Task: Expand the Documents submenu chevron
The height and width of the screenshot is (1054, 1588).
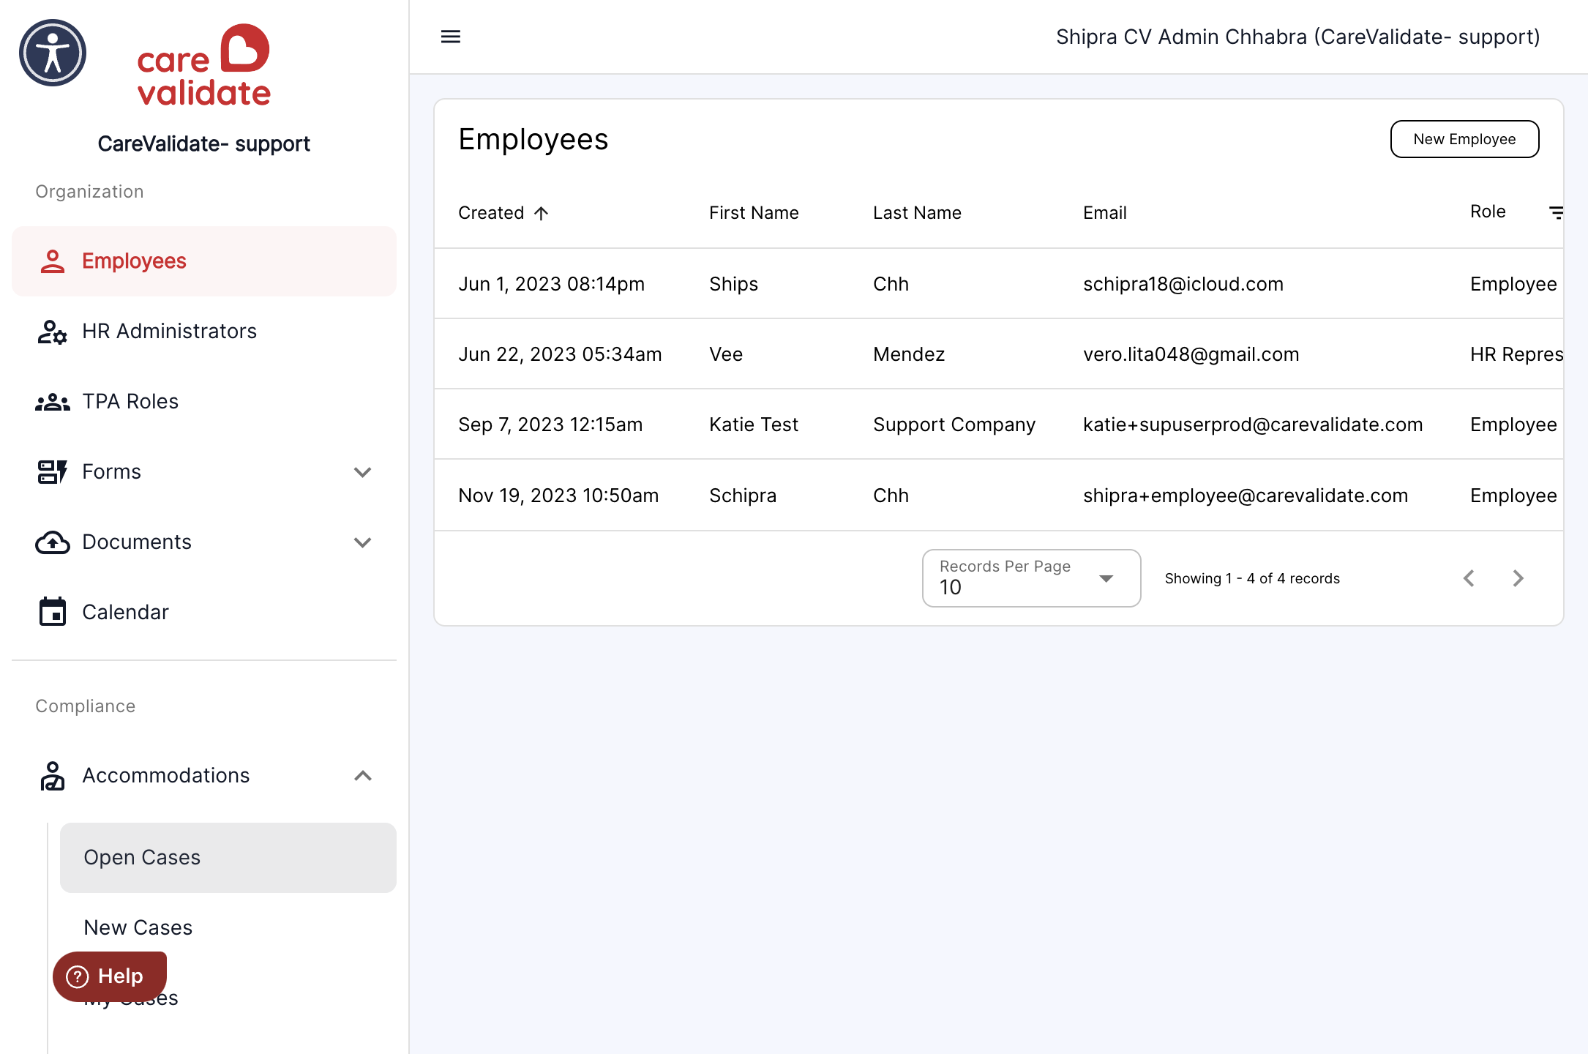Action: 363,542
